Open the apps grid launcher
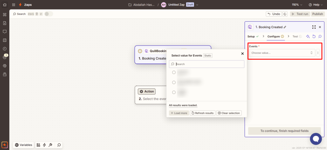The image size is (327, 150). point(13,5)
